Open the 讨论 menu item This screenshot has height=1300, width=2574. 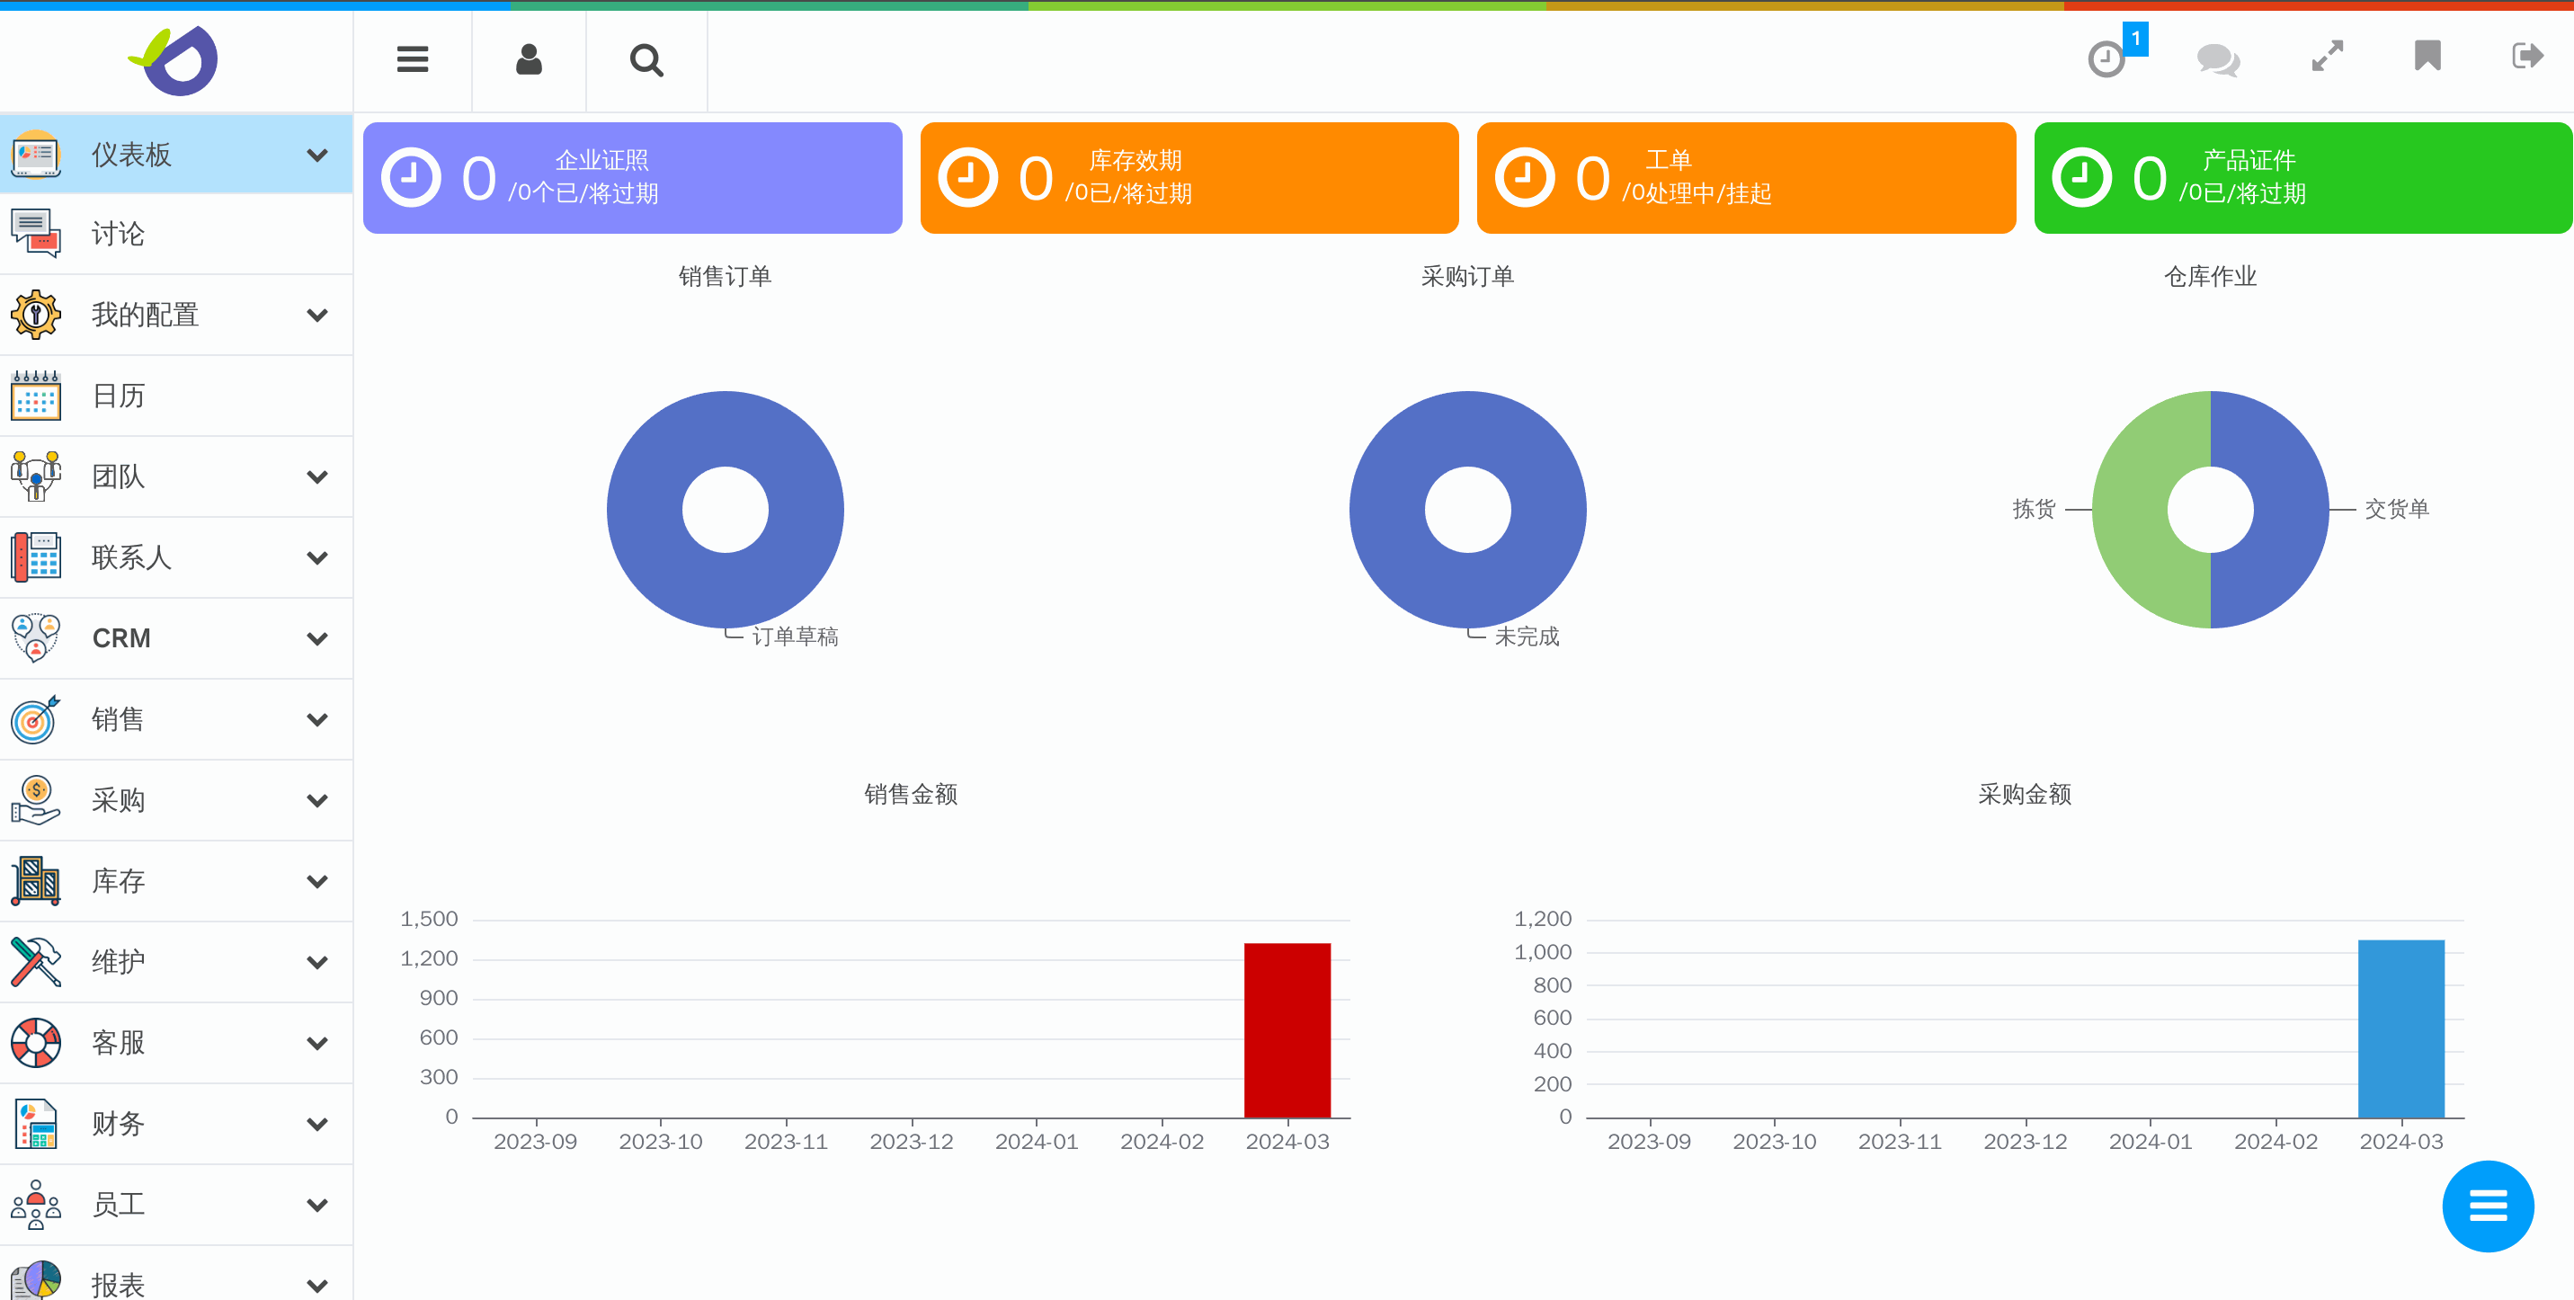(118, 234)
